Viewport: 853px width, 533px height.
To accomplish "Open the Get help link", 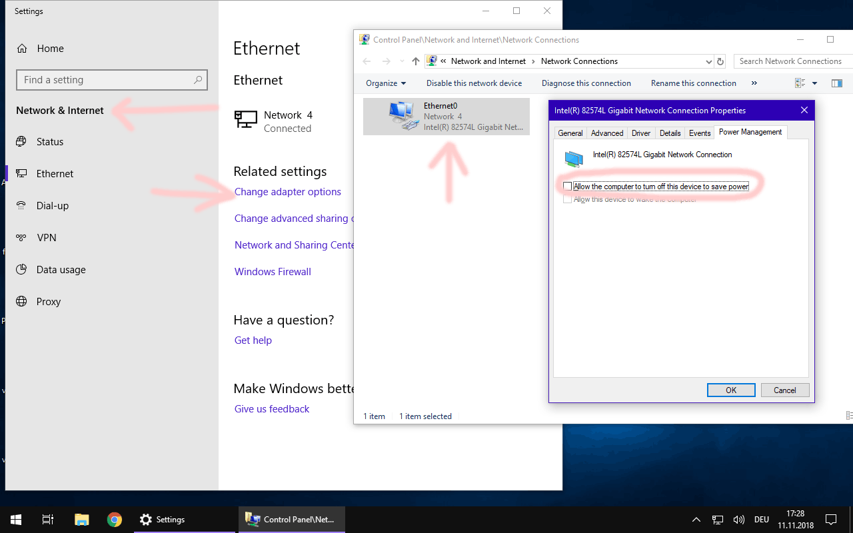I will point(253,340).
